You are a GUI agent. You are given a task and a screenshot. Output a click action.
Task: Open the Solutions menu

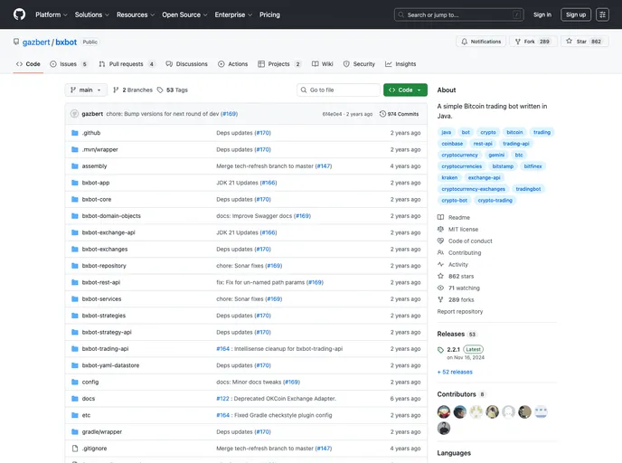pos(91,14)
